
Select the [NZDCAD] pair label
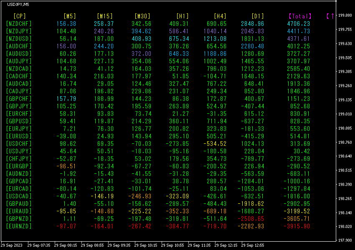click(x=19, y=69)
